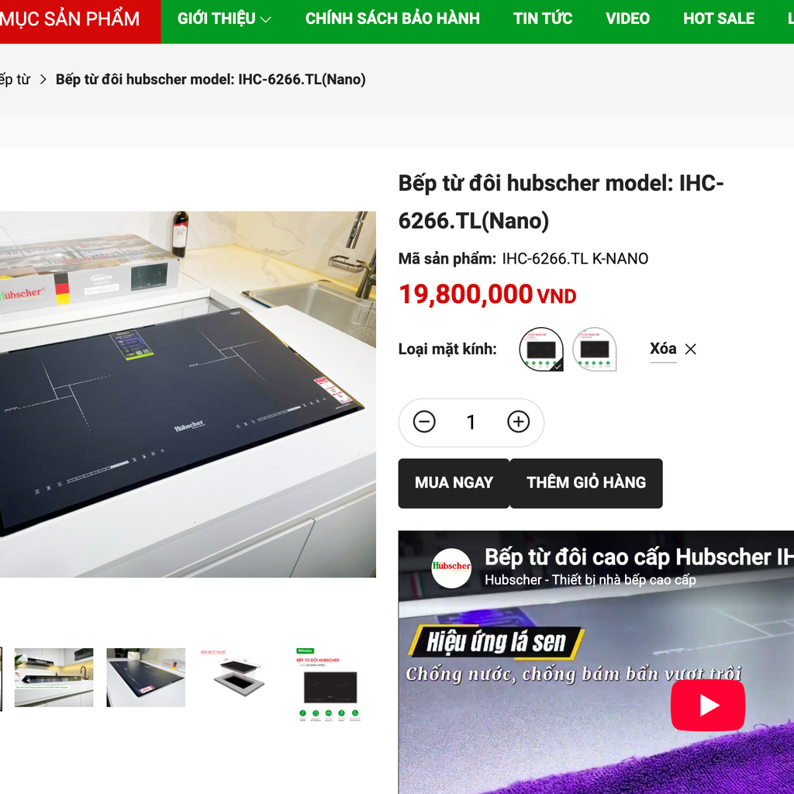
Task: Click the product price 19,800,000 VND
Action: click(487, 294)
